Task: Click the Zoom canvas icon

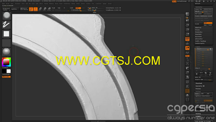Action: (187, 25)
